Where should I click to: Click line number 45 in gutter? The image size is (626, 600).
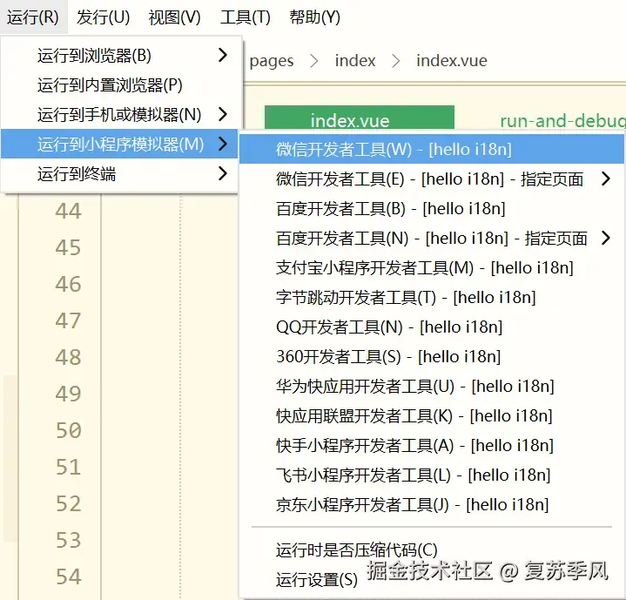(68, 247)
